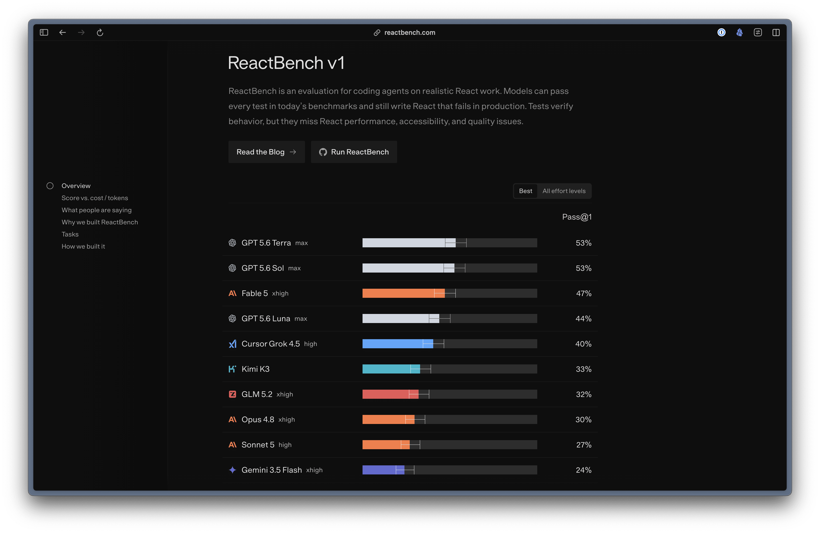This screenshot has width=820, height=533.
Task: Select the Sonnet 5 model name
Action: pos(258,444)
